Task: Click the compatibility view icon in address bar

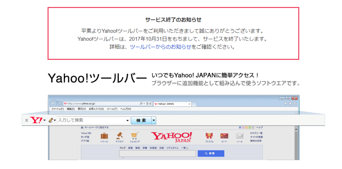Action: coord(148,103)
